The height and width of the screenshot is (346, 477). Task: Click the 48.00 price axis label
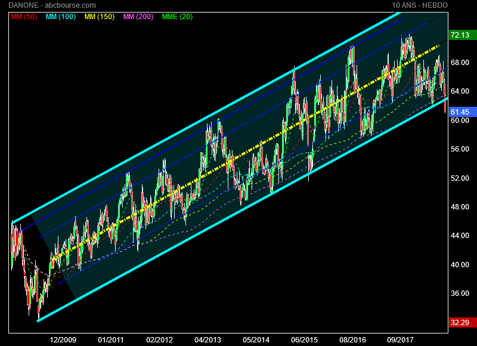[x=460, y=206]
